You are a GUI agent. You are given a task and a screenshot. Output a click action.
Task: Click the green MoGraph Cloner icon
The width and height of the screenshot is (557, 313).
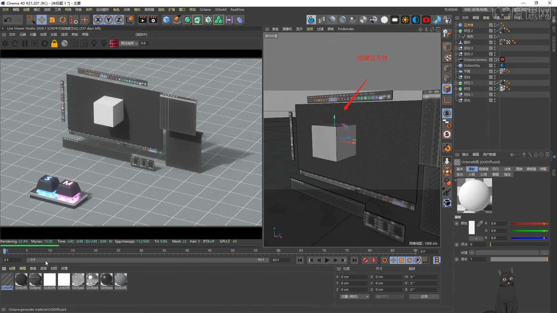218,20
